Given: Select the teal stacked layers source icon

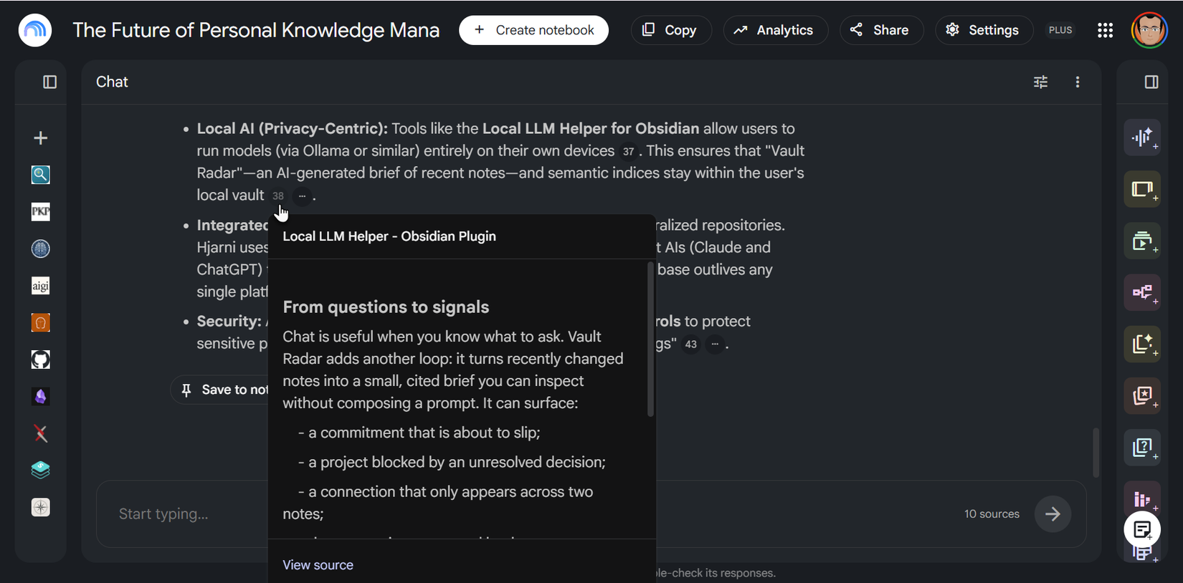Looking at the screenshot, I should tap(41, 471).
